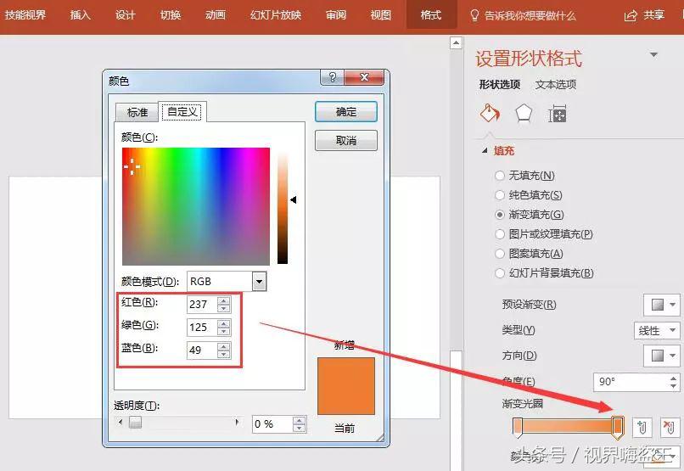Click the red value input field
This screenshot has width=684, height=471.
coord(203,305)
